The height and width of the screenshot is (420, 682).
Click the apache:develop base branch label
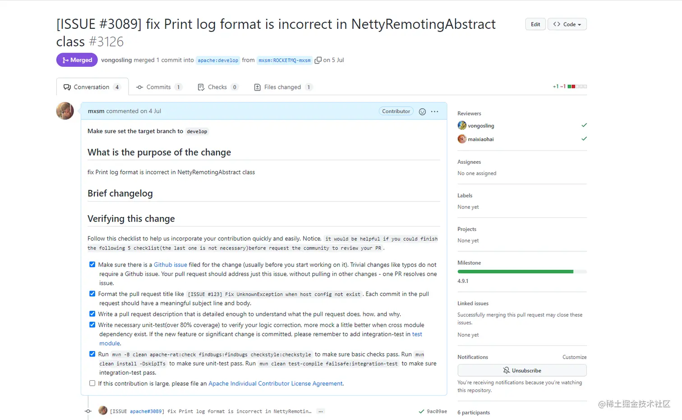(218, 60)
